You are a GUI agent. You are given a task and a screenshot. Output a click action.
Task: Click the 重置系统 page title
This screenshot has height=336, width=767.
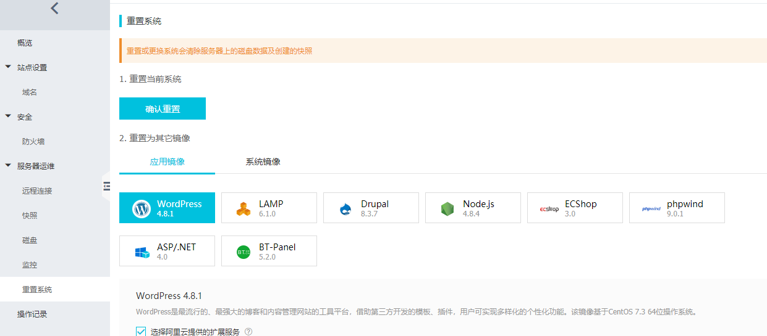coord(144,21)
